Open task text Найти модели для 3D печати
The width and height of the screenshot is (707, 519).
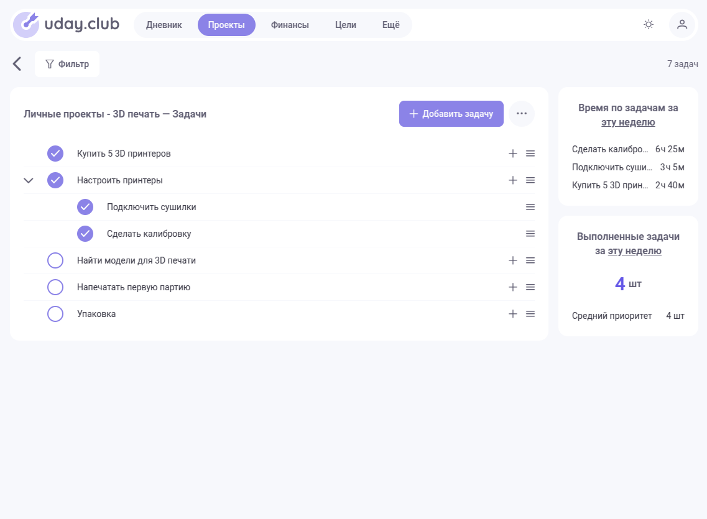click(x=136, y=260)
